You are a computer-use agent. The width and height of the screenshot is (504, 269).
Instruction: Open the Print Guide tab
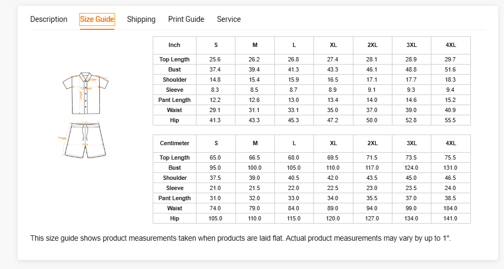point(186,19)
